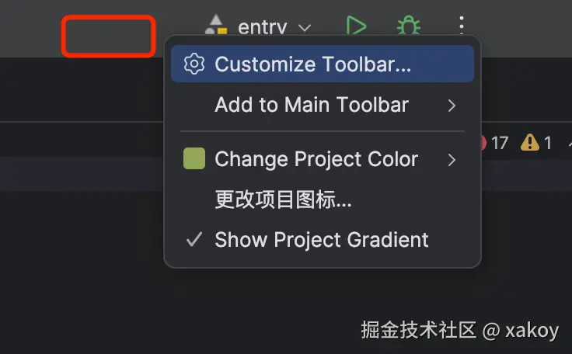The height and width of the screenshot is (354, 572).
Task: Click the yellow warning triangle icon
Action: (530, 142)
